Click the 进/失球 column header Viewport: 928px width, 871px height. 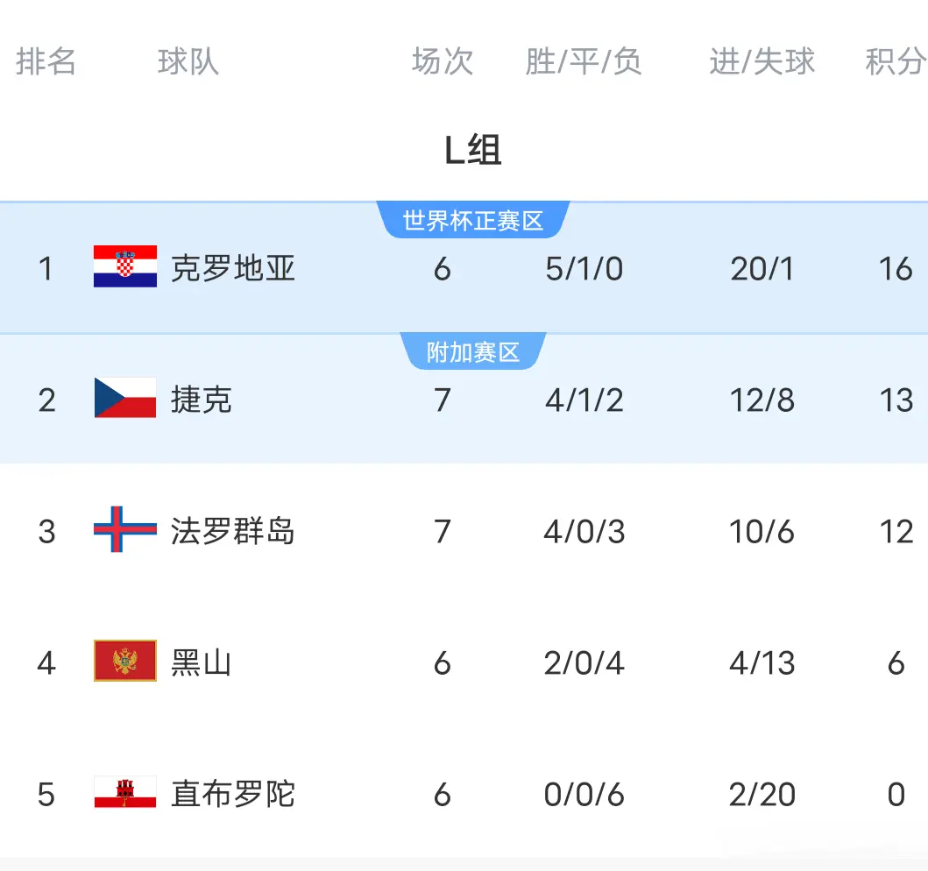(x=761, y=61)
